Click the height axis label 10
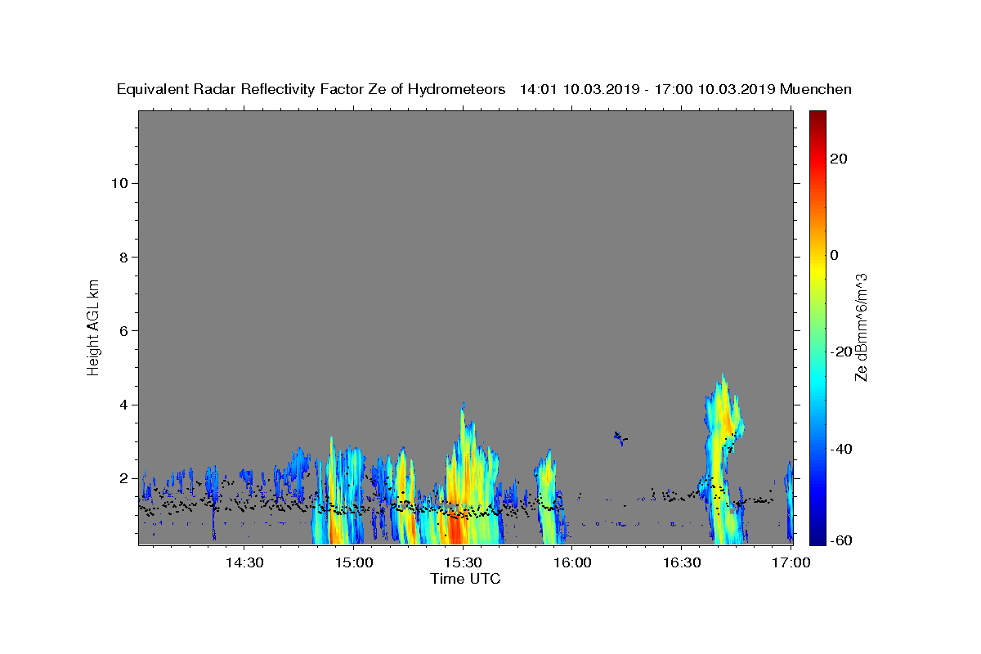 click(121, 183)
